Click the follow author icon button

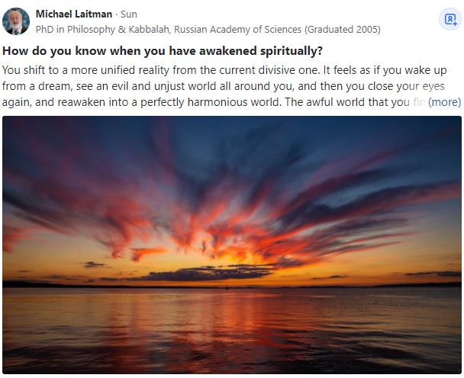(449, 20)
